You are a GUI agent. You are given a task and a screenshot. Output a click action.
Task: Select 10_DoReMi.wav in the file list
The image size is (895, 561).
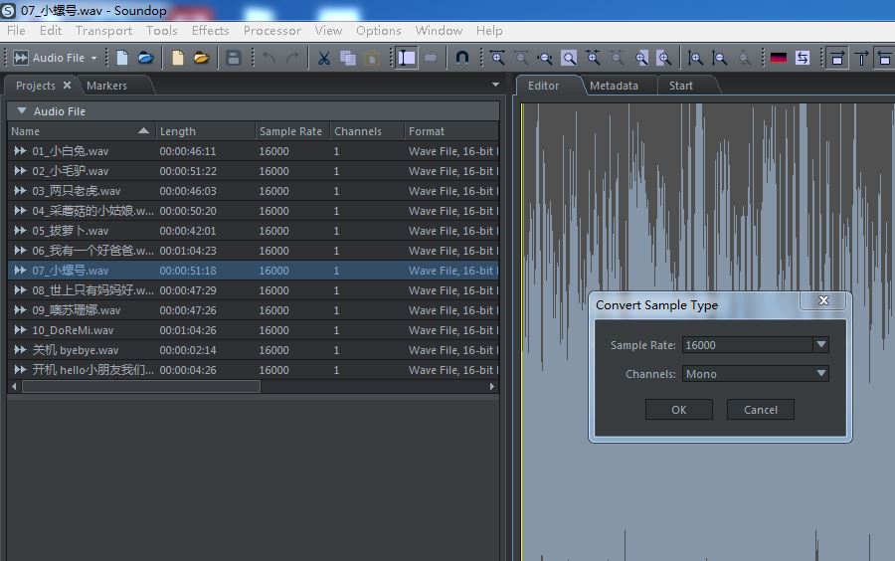point(73,330)
